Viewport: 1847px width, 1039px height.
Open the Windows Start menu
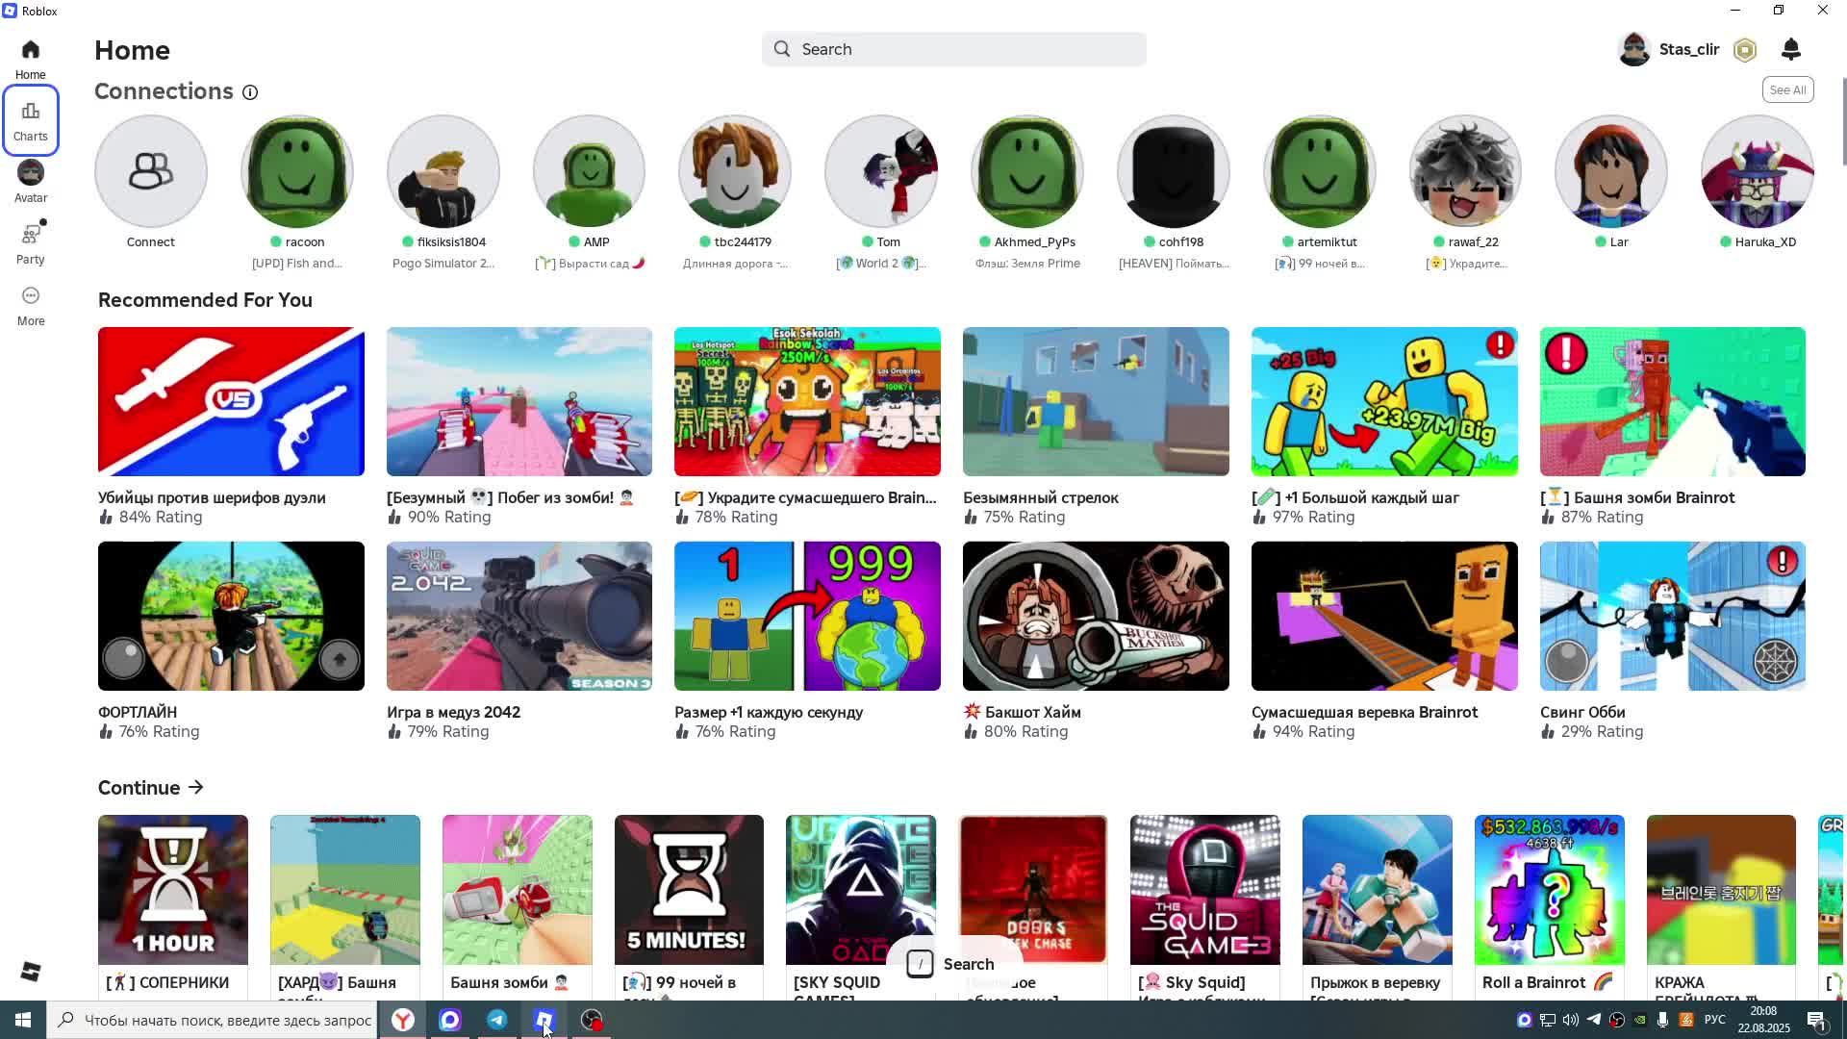point(22,1020)
